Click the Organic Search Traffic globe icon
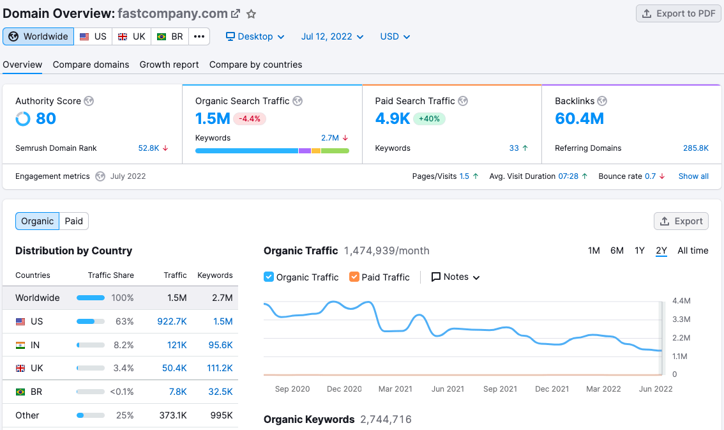Image resolution: width=724 pixels, height=430 pixels. tap(298, 101)
